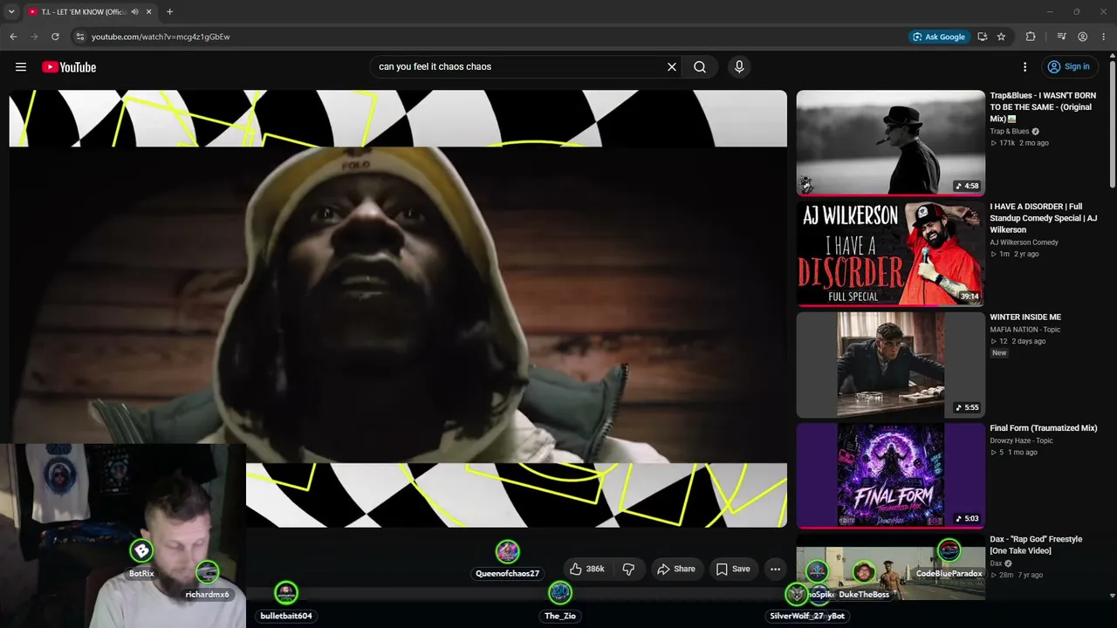Viewport: 1117px width, 628px height.
Task: Click the 'New' badge on WINTER INSIDE ME
Action: [999, 353]
